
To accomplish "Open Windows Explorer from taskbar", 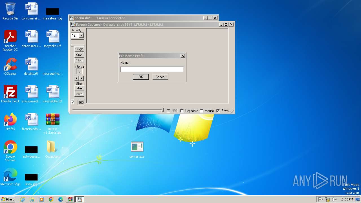I will tap(32, 199).
